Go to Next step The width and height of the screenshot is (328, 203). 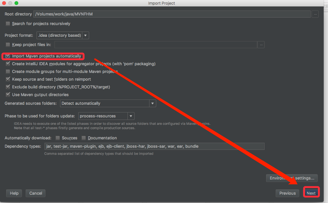(x=311, y=193)
